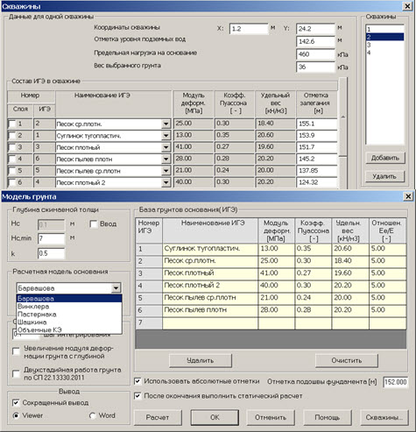This screenshot has height=432, width=416.
Task: Close the Модель грунта dialog
Action: click(x=408, y=197)
